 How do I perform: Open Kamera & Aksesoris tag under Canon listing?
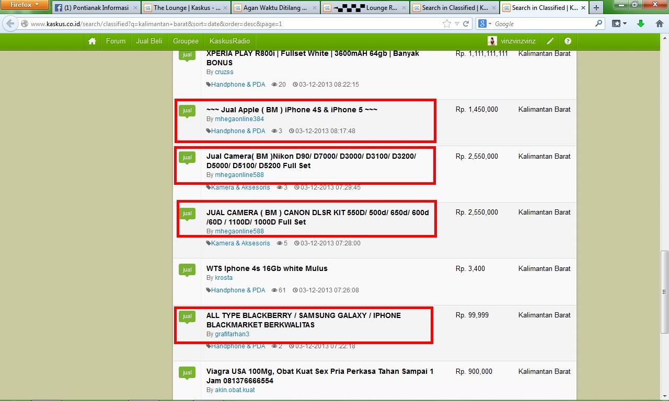240,243
